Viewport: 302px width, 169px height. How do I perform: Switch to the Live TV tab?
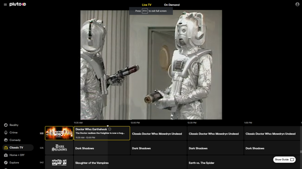tap(147, 5)
